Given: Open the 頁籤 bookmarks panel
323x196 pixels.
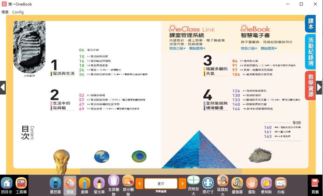Looking at the screenshot, I should pyautogui.click(x=315, y=186).
